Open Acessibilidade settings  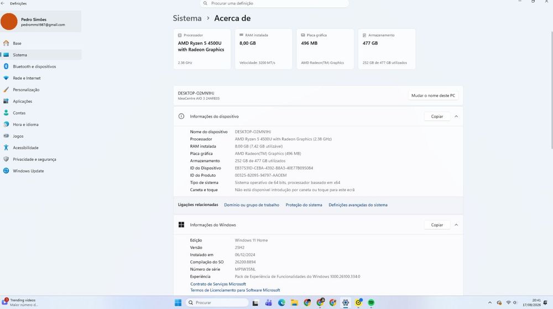pyautogui.click(x=41, y=148)
